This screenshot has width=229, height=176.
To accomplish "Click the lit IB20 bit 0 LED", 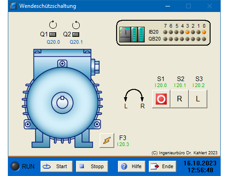I will (x=204, y=32).
